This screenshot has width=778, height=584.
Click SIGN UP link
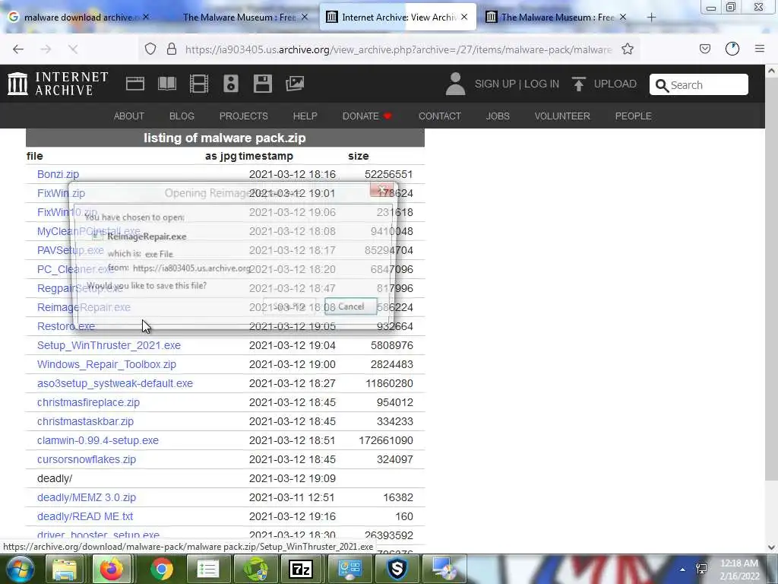point(495,84)
